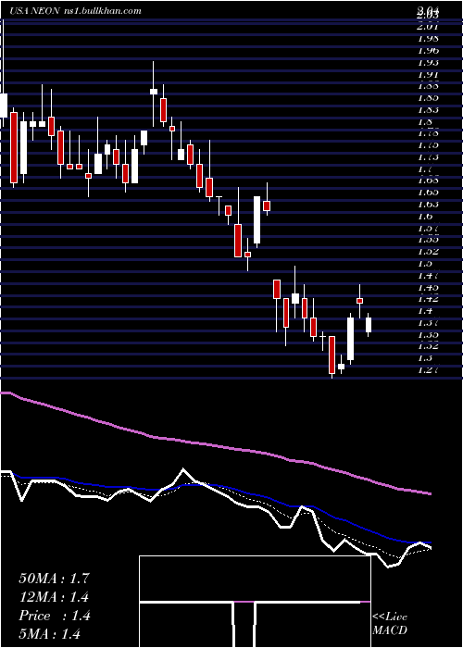Click the 1.42 price axis label
Screen dimensions: 463x648
[x=428, y=298]
